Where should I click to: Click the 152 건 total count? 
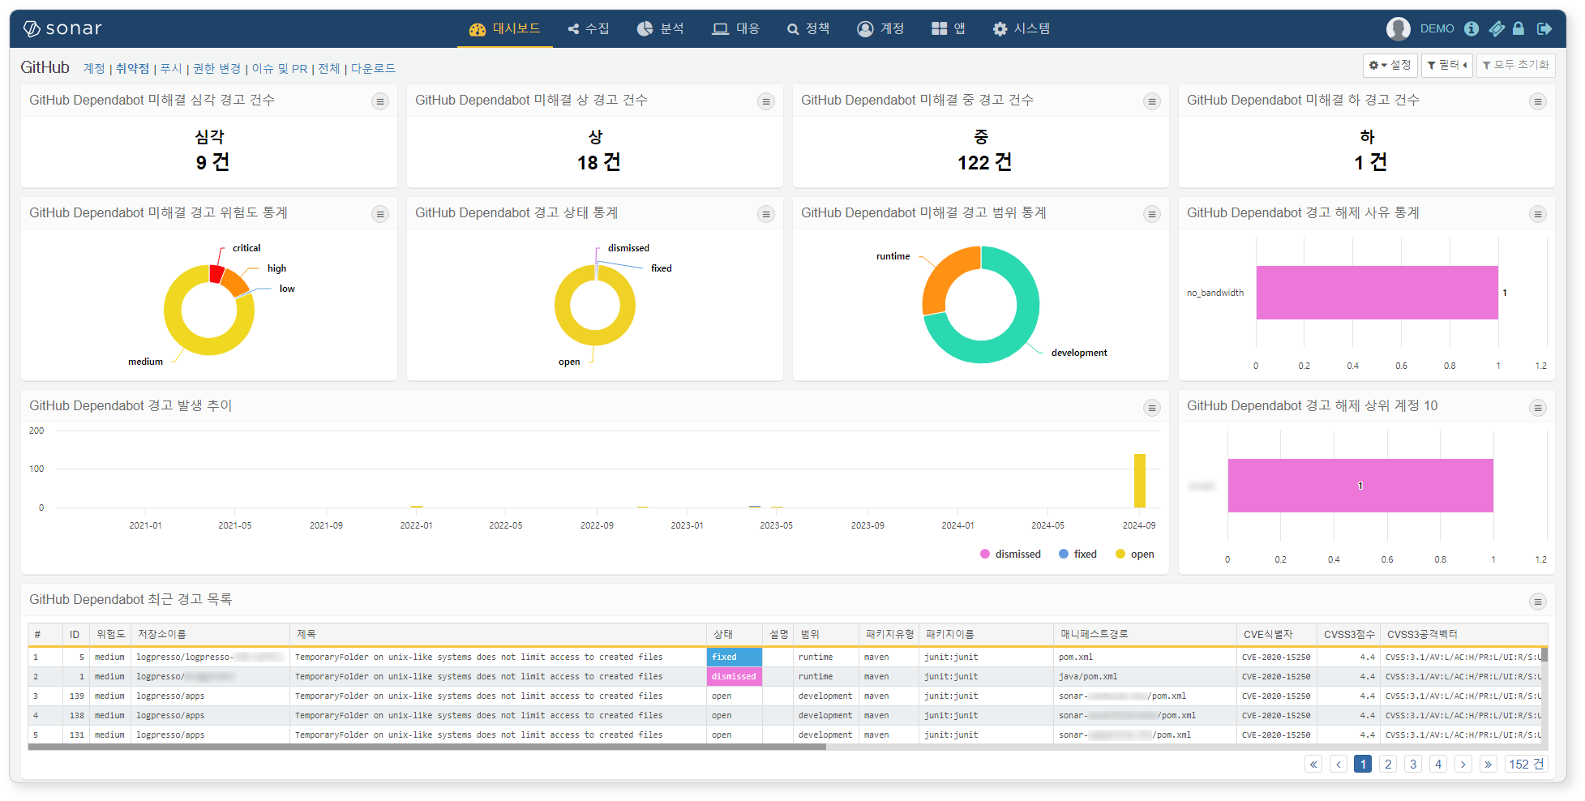pos(1527,764)
